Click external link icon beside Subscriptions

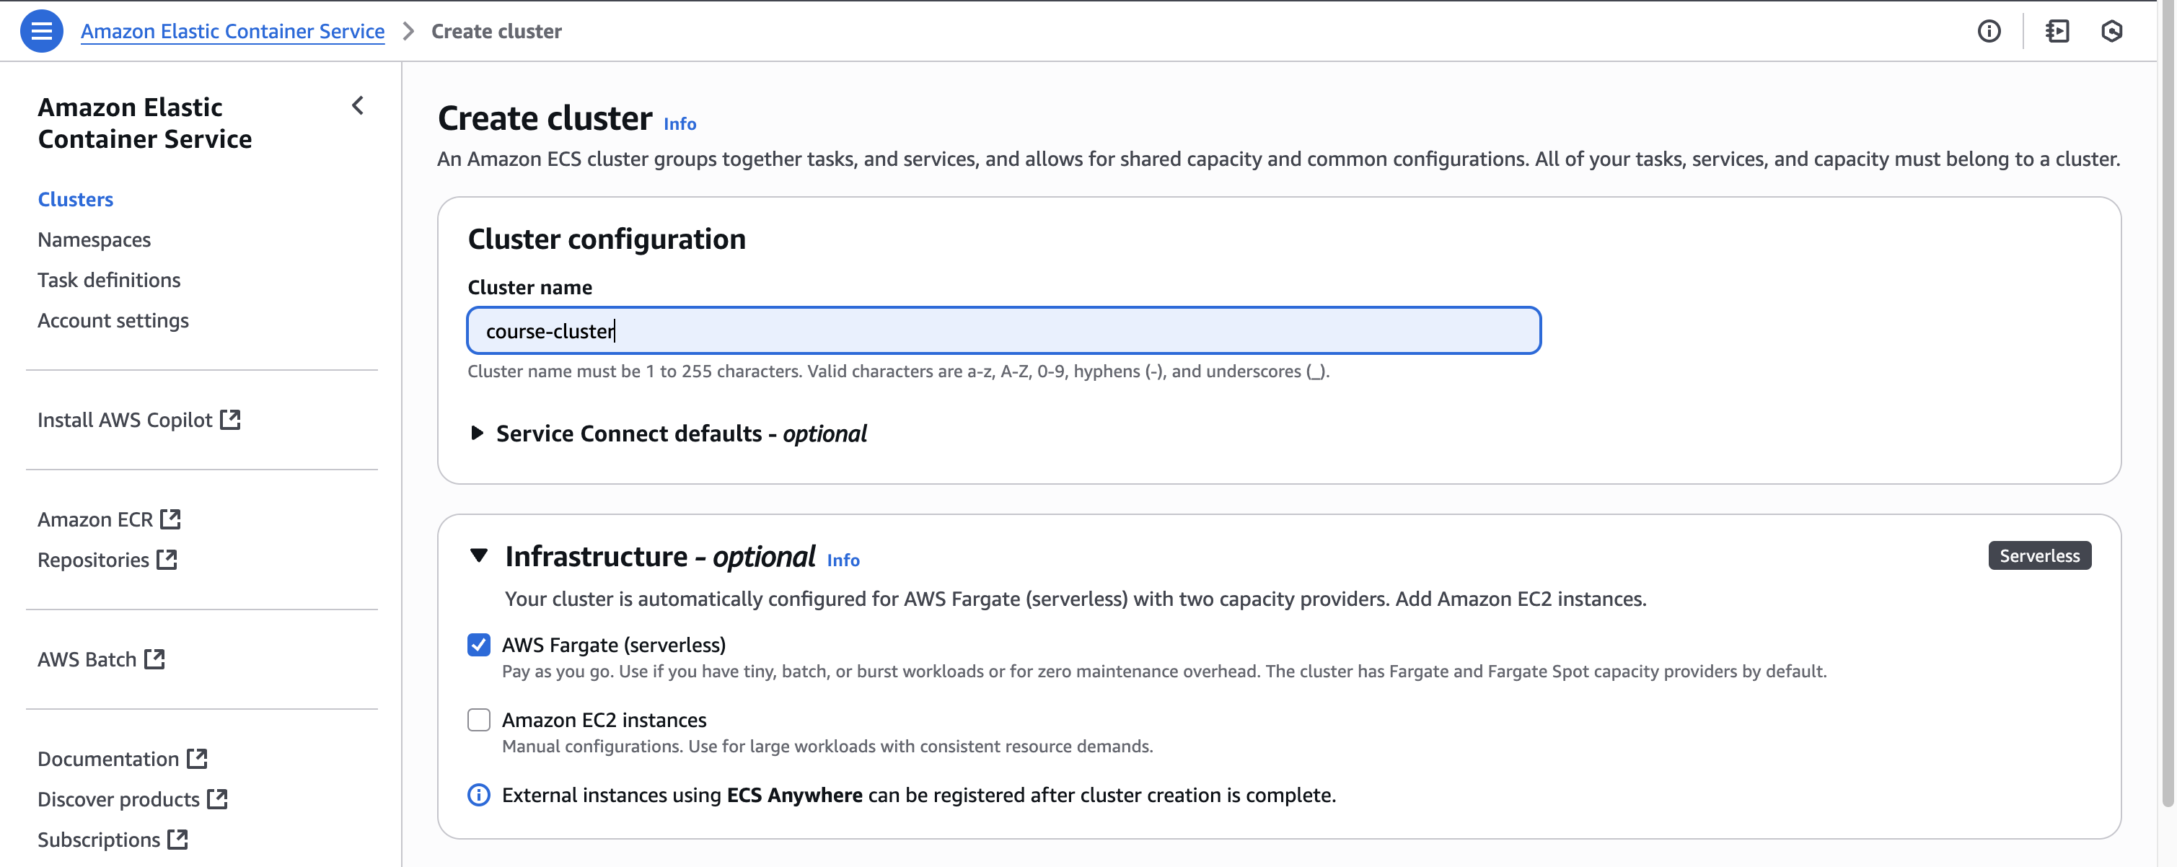point(177,839)
